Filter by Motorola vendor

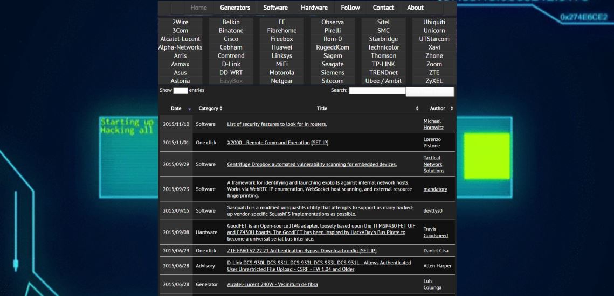(282, 73)
